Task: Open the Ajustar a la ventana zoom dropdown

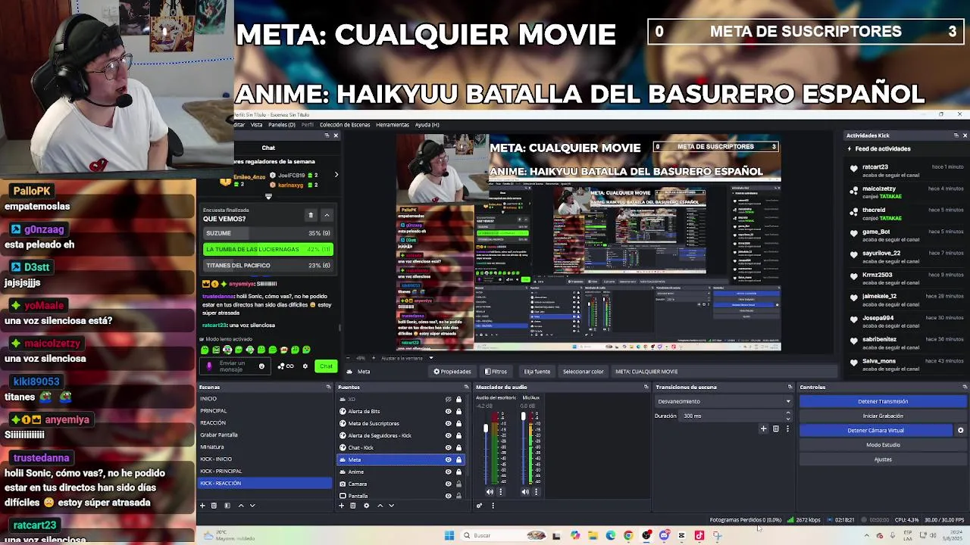Action: coord(431,358)
